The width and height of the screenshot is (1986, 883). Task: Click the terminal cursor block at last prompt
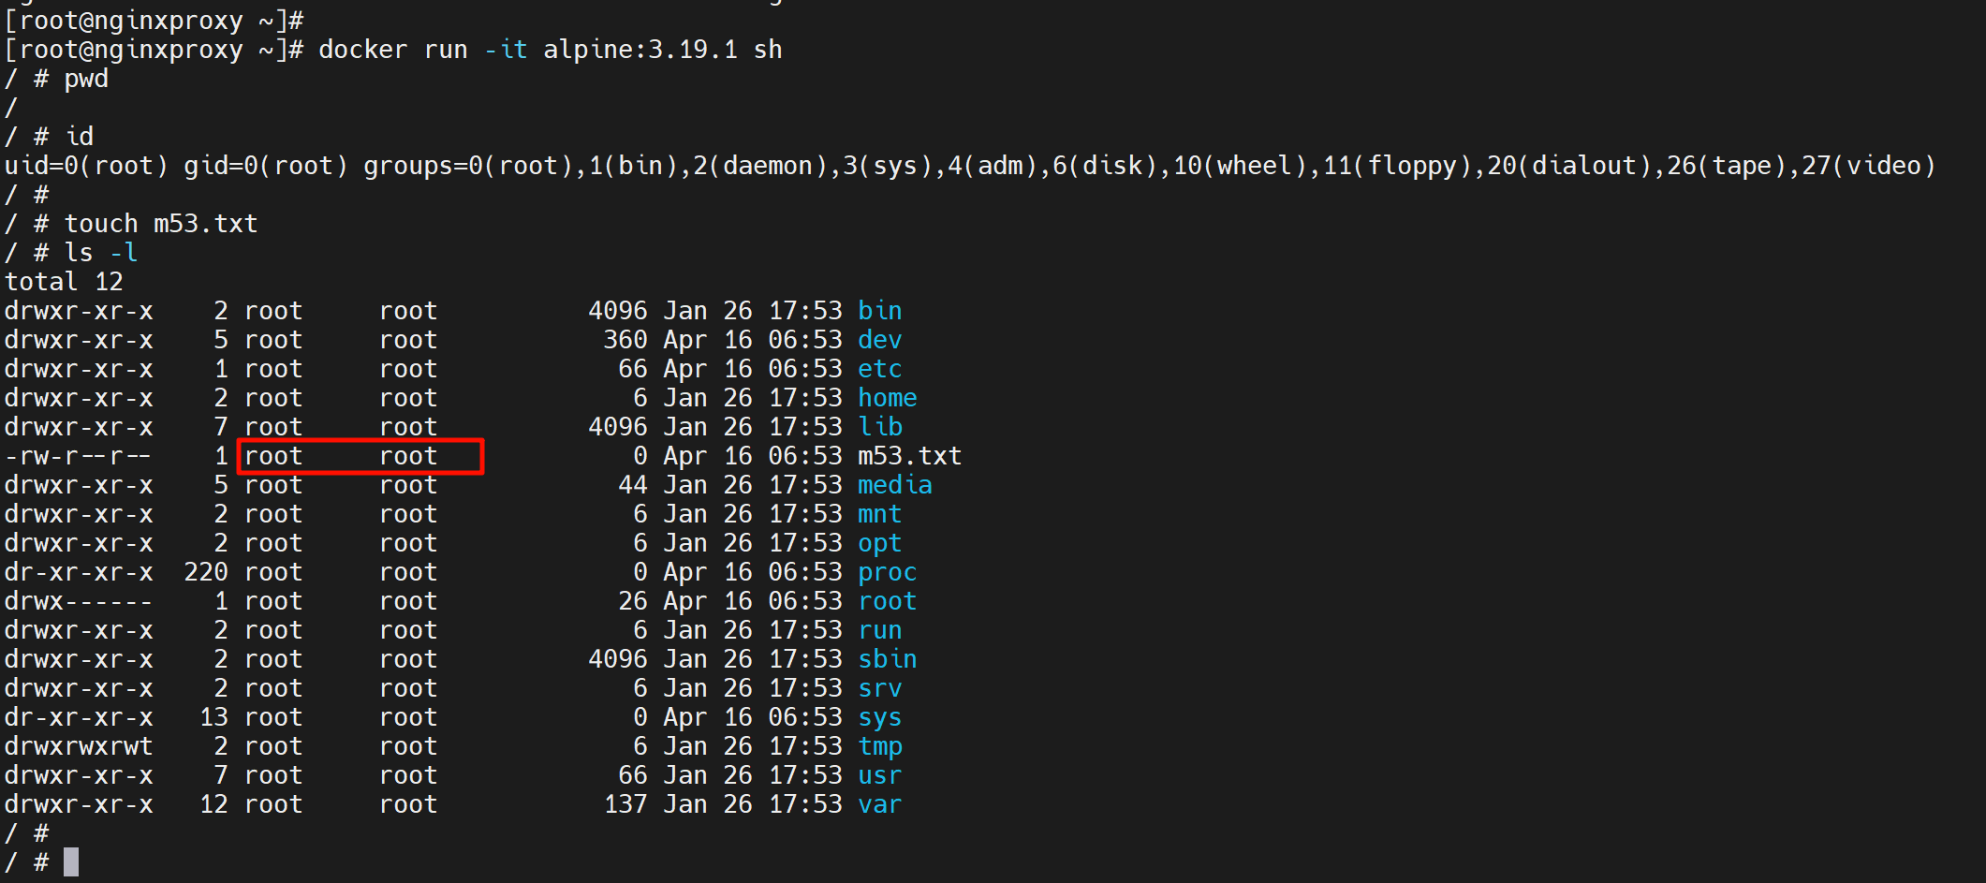click(x=71, y=861)
